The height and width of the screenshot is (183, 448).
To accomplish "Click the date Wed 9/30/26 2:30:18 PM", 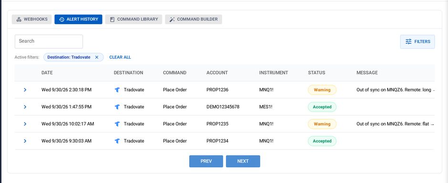I will [67, 90].
